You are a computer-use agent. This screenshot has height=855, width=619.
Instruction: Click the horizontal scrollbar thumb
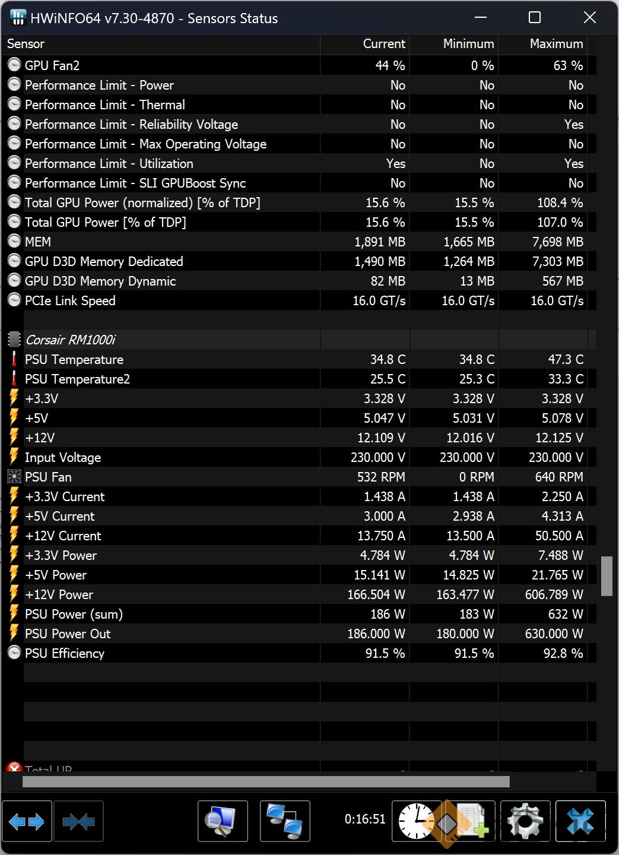pyautogui.click(x=266, y=781)
